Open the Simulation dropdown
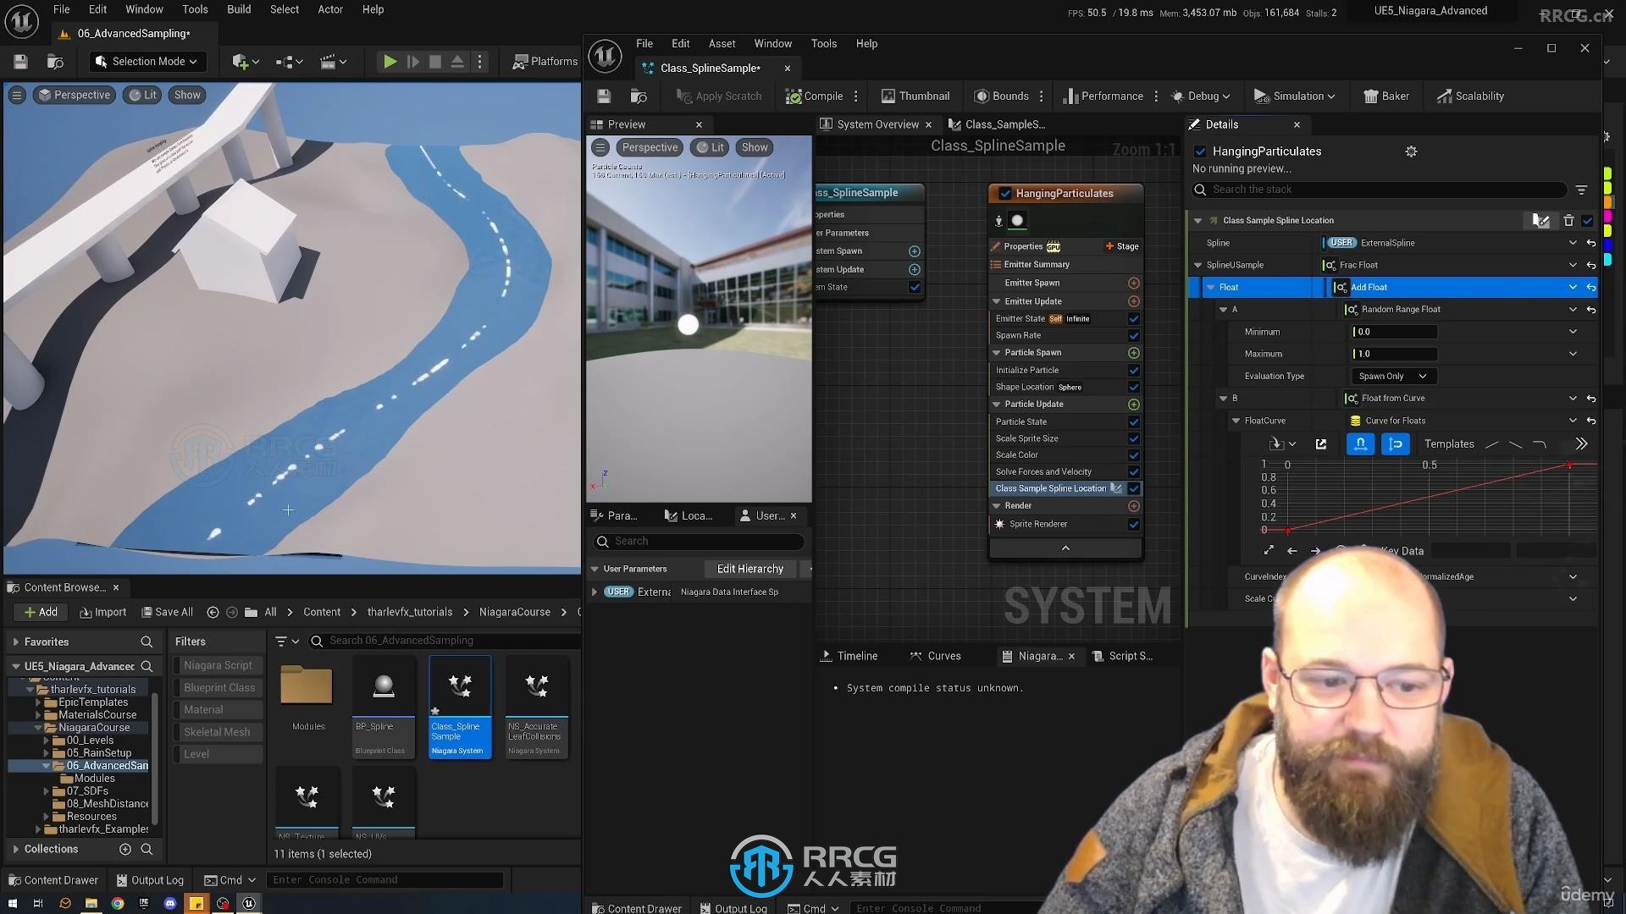Viewport: 1626px width, 914px height. [1295, 96]
